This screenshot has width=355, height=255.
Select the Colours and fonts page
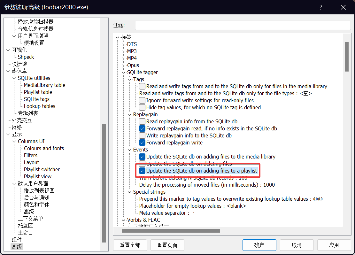click(44, 148)
